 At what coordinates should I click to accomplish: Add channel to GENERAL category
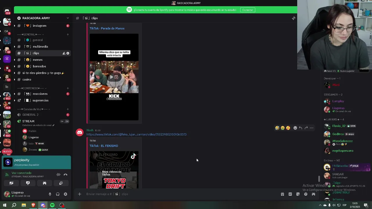point(68,35)
